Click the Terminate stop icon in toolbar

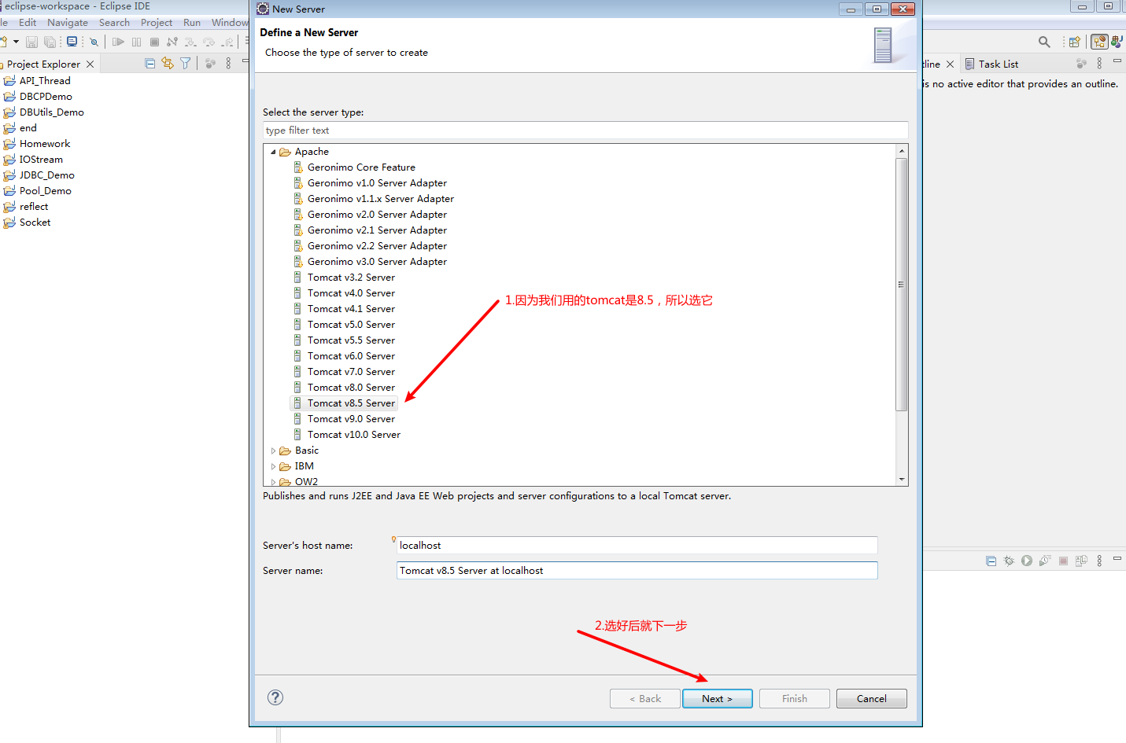pyautogui.click(x=154, y=42)
